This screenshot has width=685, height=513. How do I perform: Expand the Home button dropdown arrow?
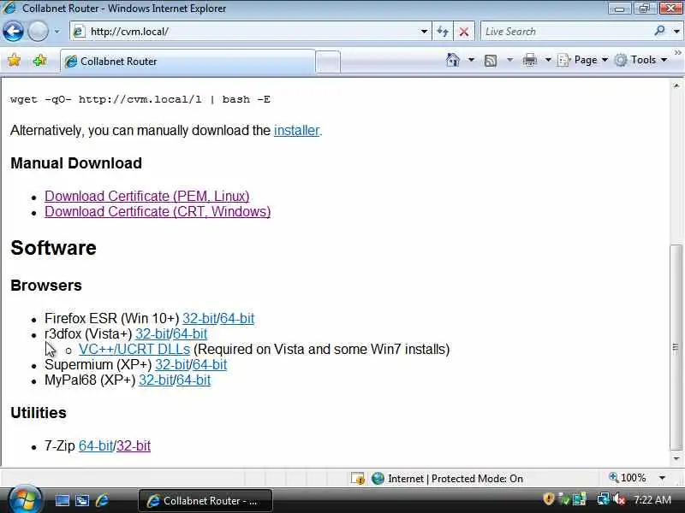coord(471,60)
